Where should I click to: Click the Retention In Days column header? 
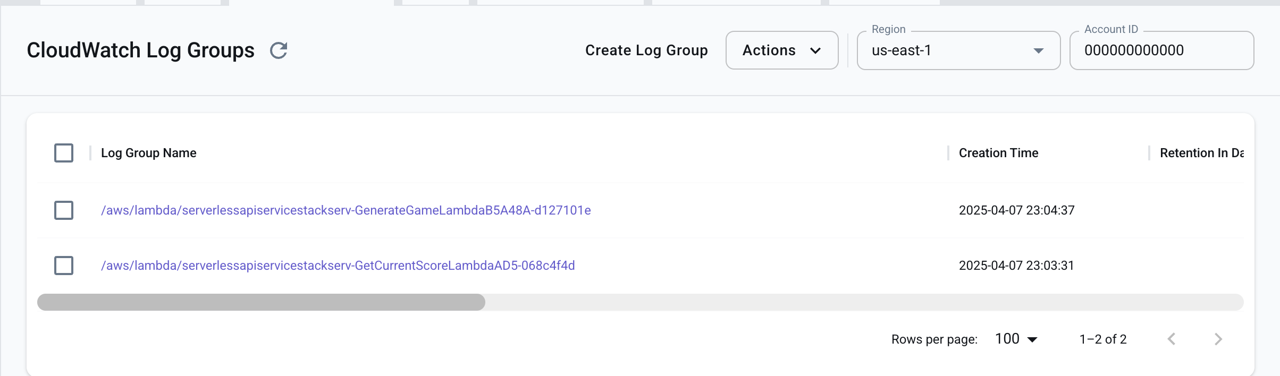[1201, 153]
